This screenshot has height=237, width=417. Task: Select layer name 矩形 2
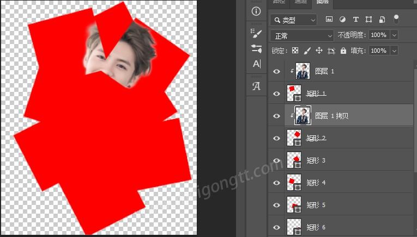coord(316,138)
